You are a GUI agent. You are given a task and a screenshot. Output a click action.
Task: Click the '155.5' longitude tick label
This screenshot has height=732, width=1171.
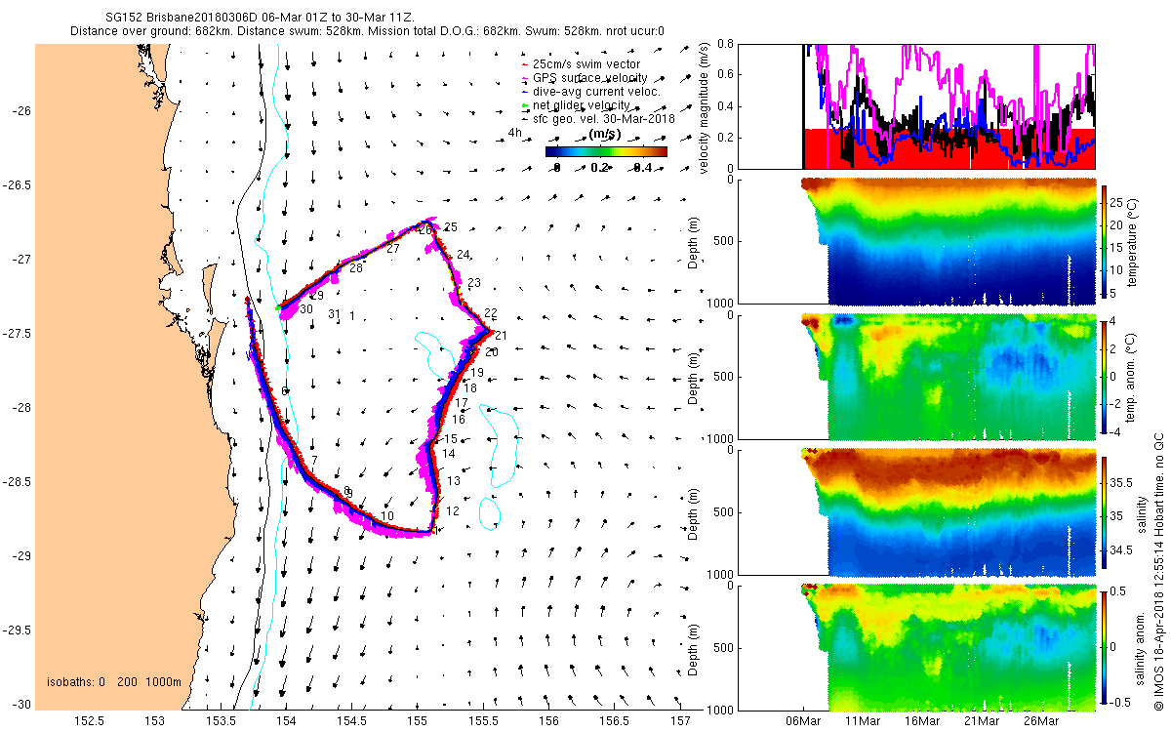pos(484,721)
